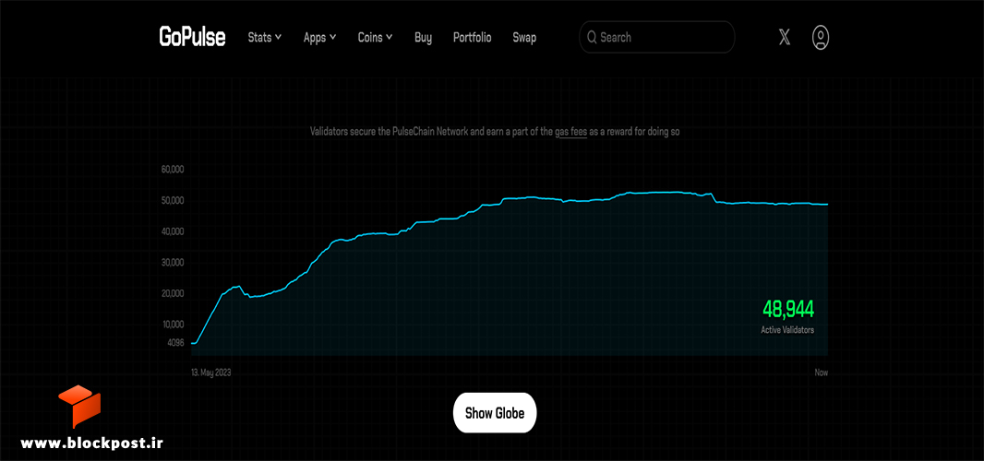Open the Buy page

click(x=423, y=38)
